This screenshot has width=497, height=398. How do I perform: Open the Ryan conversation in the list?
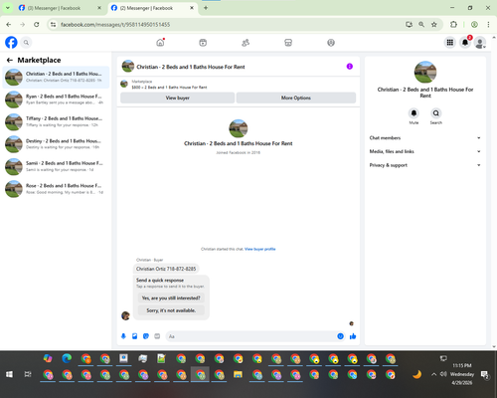(56, 99)
